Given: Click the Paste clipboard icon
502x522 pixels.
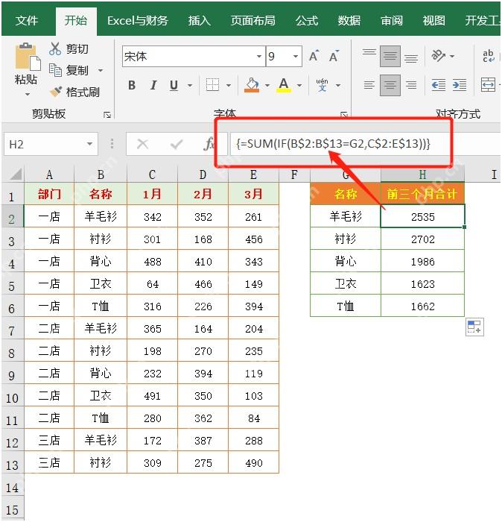Looking at the screenshot, I should point(28,57).
